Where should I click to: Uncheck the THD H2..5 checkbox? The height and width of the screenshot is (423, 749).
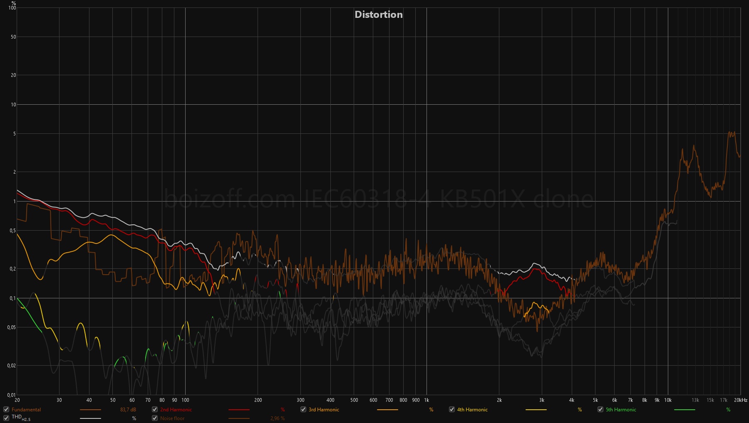[x=6, y=418]
